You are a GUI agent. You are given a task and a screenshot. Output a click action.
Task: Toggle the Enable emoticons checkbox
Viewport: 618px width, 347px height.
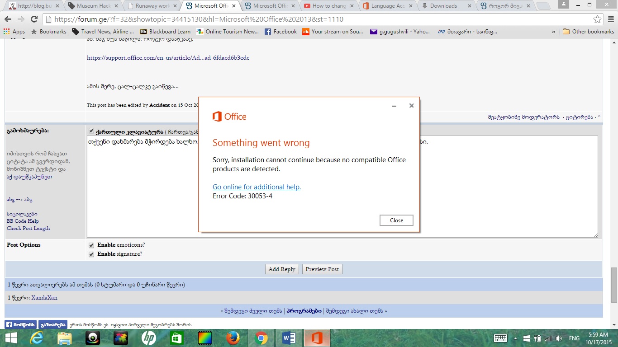click(91, 245)
